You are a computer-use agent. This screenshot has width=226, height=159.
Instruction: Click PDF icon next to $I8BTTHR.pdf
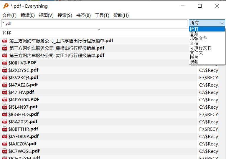5,129
